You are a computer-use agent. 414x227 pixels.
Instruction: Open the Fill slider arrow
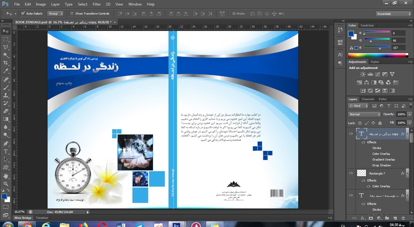410,123
